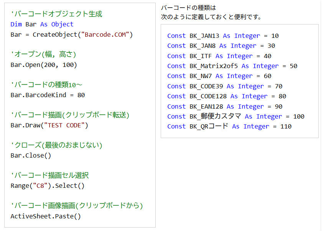
Task: Click the BK_EAN128 constant line
Action: (x=225, y=107)
